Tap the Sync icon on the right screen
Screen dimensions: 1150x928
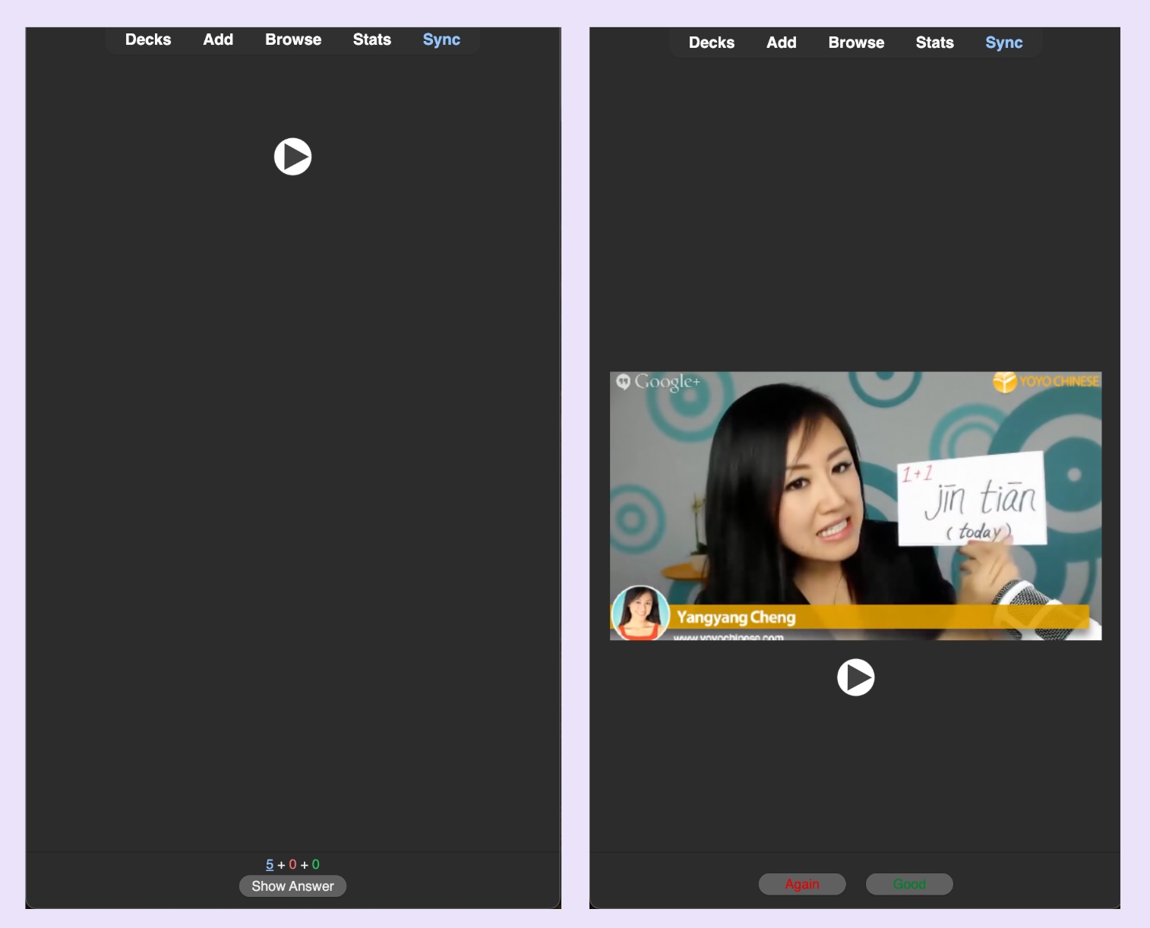(x=1004, y=43)
